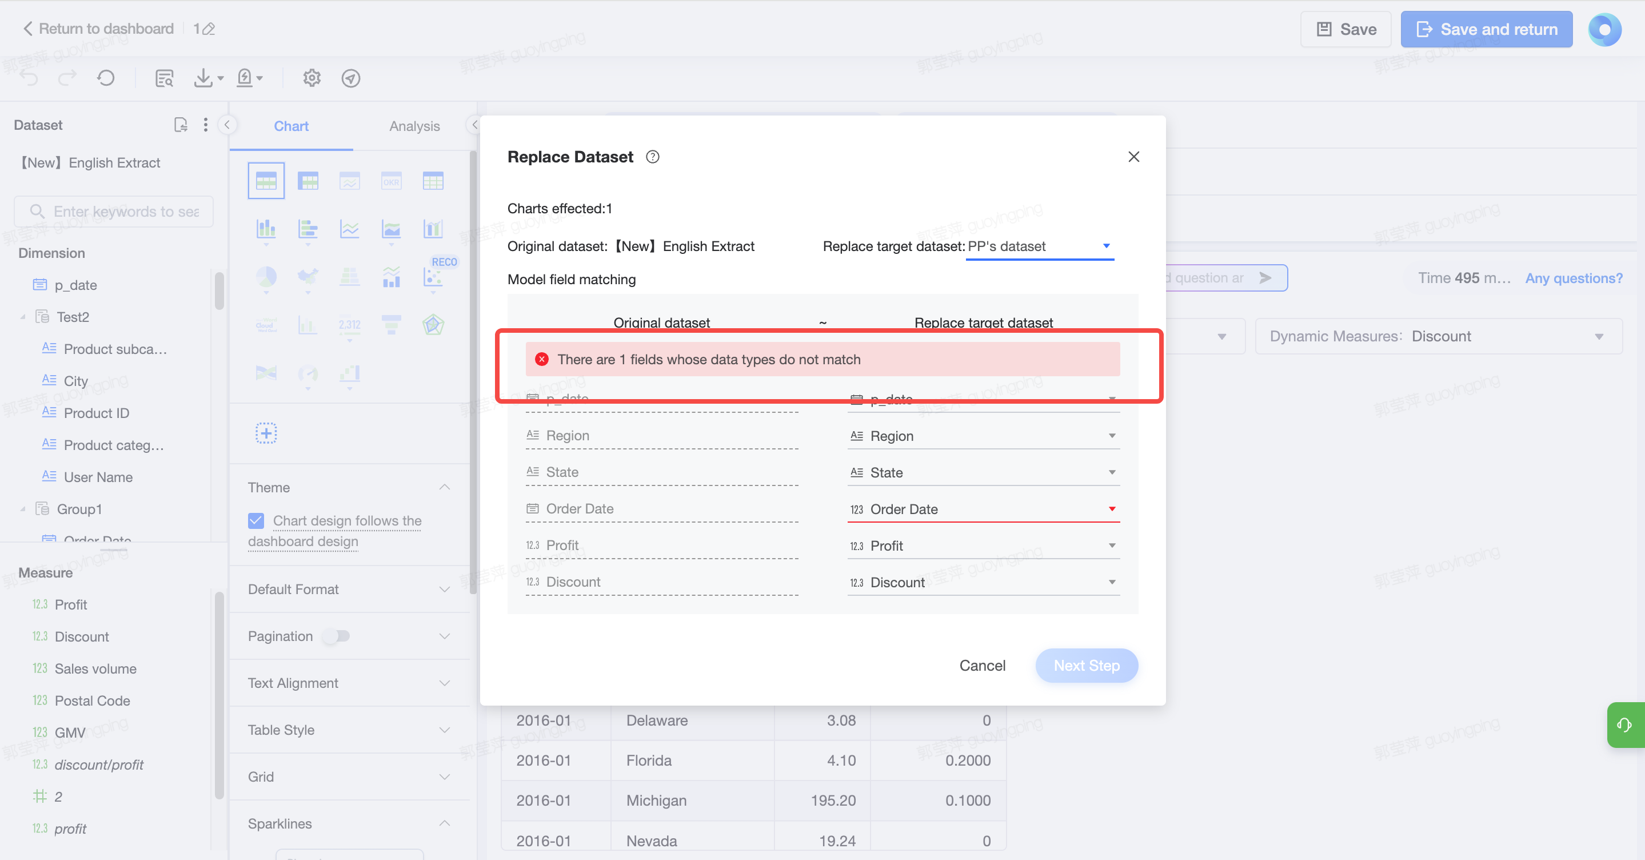This screenshot has height=860, width=1645.
Task: Select the KPI number card 2,312 icon
Action: 349,325
